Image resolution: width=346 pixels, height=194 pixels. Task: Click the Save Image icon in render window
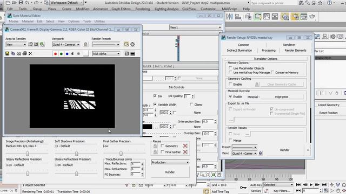(7, 53)
